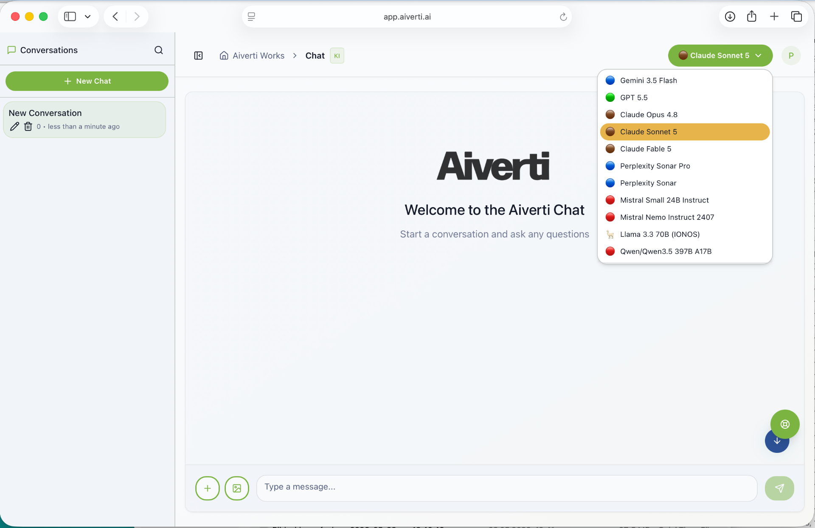
Task: Choose Mistral Small 24B Instruct
Action: click(x=685, y=200)
